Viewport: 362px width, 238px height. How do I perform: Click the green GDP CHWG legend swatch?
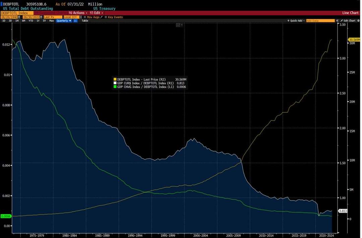point(115,87)
